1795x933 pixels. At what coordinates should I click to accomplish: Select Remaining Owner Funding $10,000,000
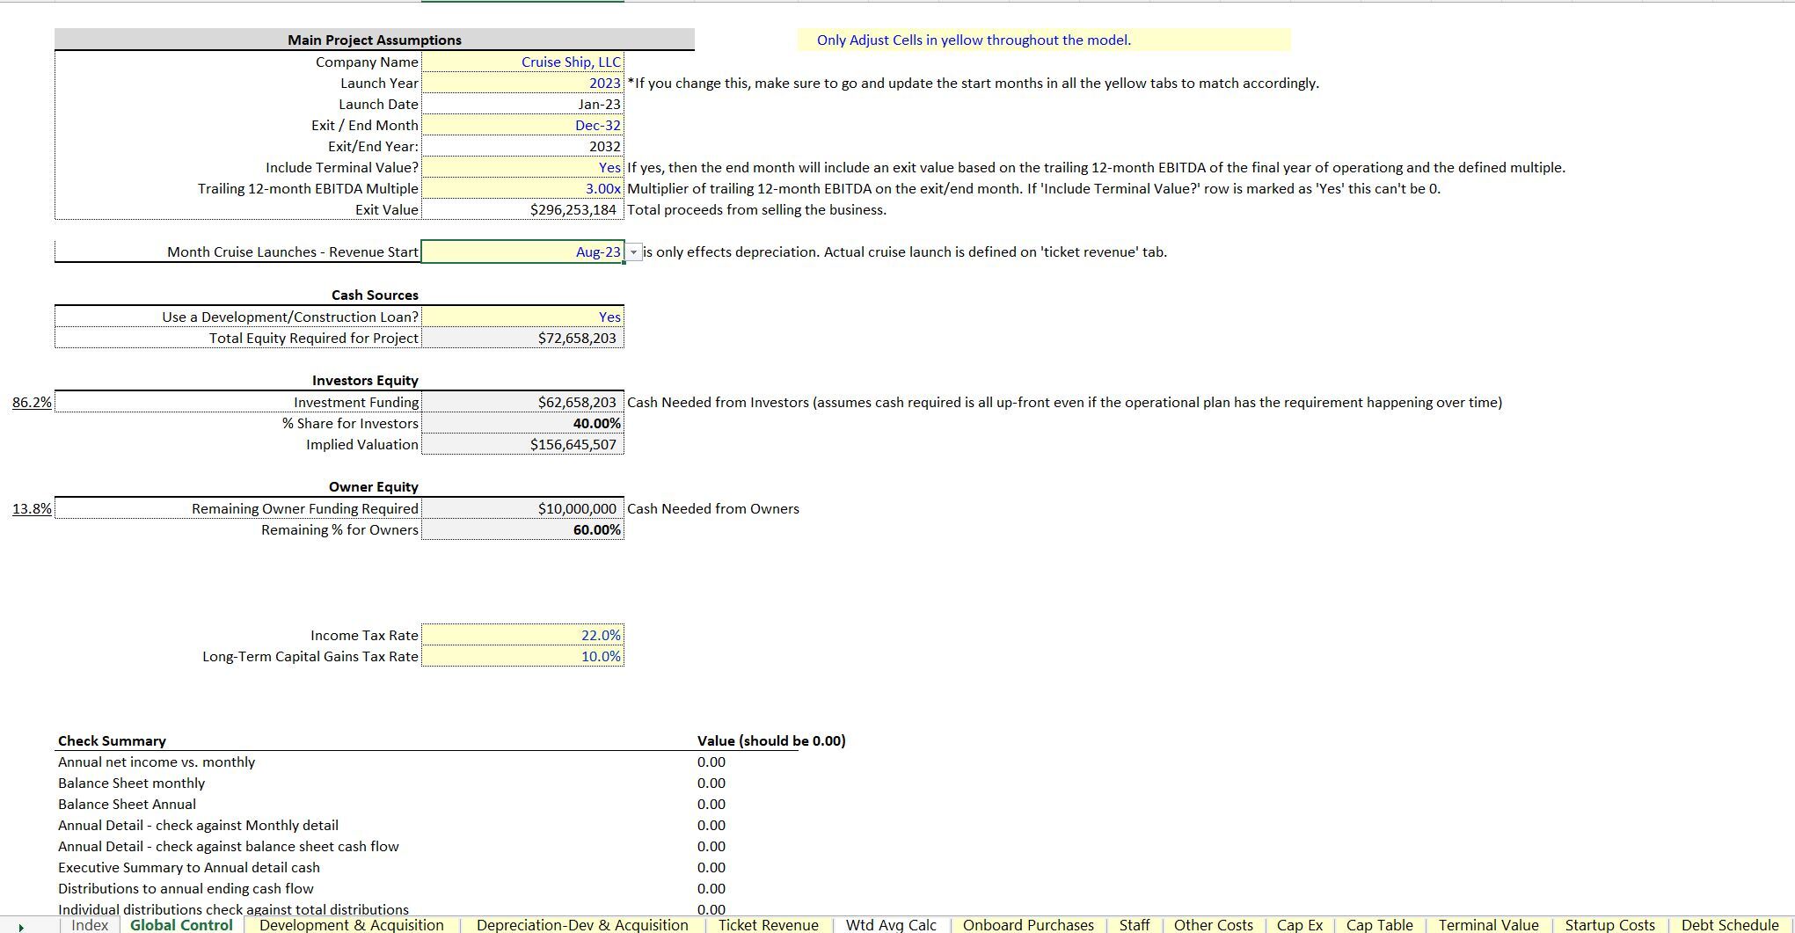pos(522,508)
